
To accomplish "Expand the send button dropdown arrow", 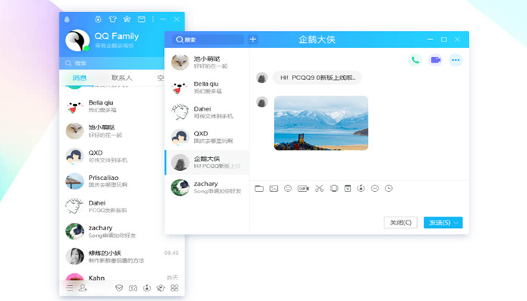I will (457, 223).
